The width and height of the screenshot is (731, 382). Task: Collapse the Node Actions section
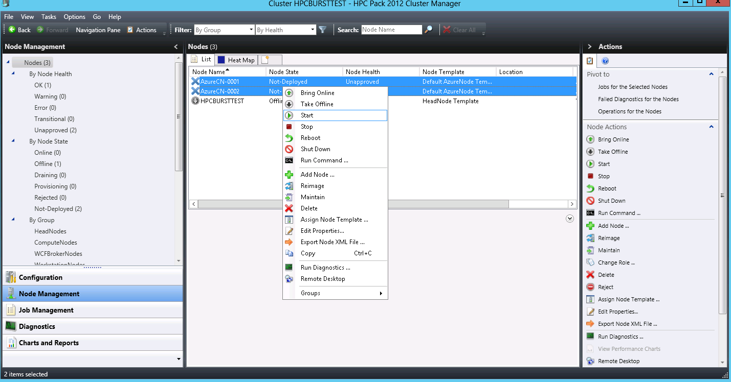(x=711, y=127)
